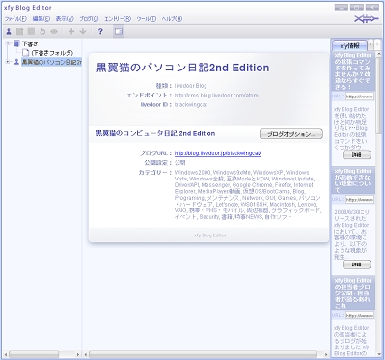This screenshot has height=360, width=385.
Task: Click the side panel vertical scrollbar thumb
Action: click(x=379, y=95)
